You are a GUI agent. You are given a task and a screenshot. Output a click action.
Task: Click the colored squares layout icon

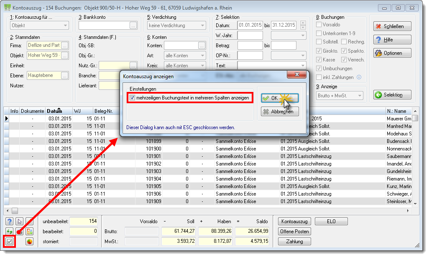(x=29, y=232)
